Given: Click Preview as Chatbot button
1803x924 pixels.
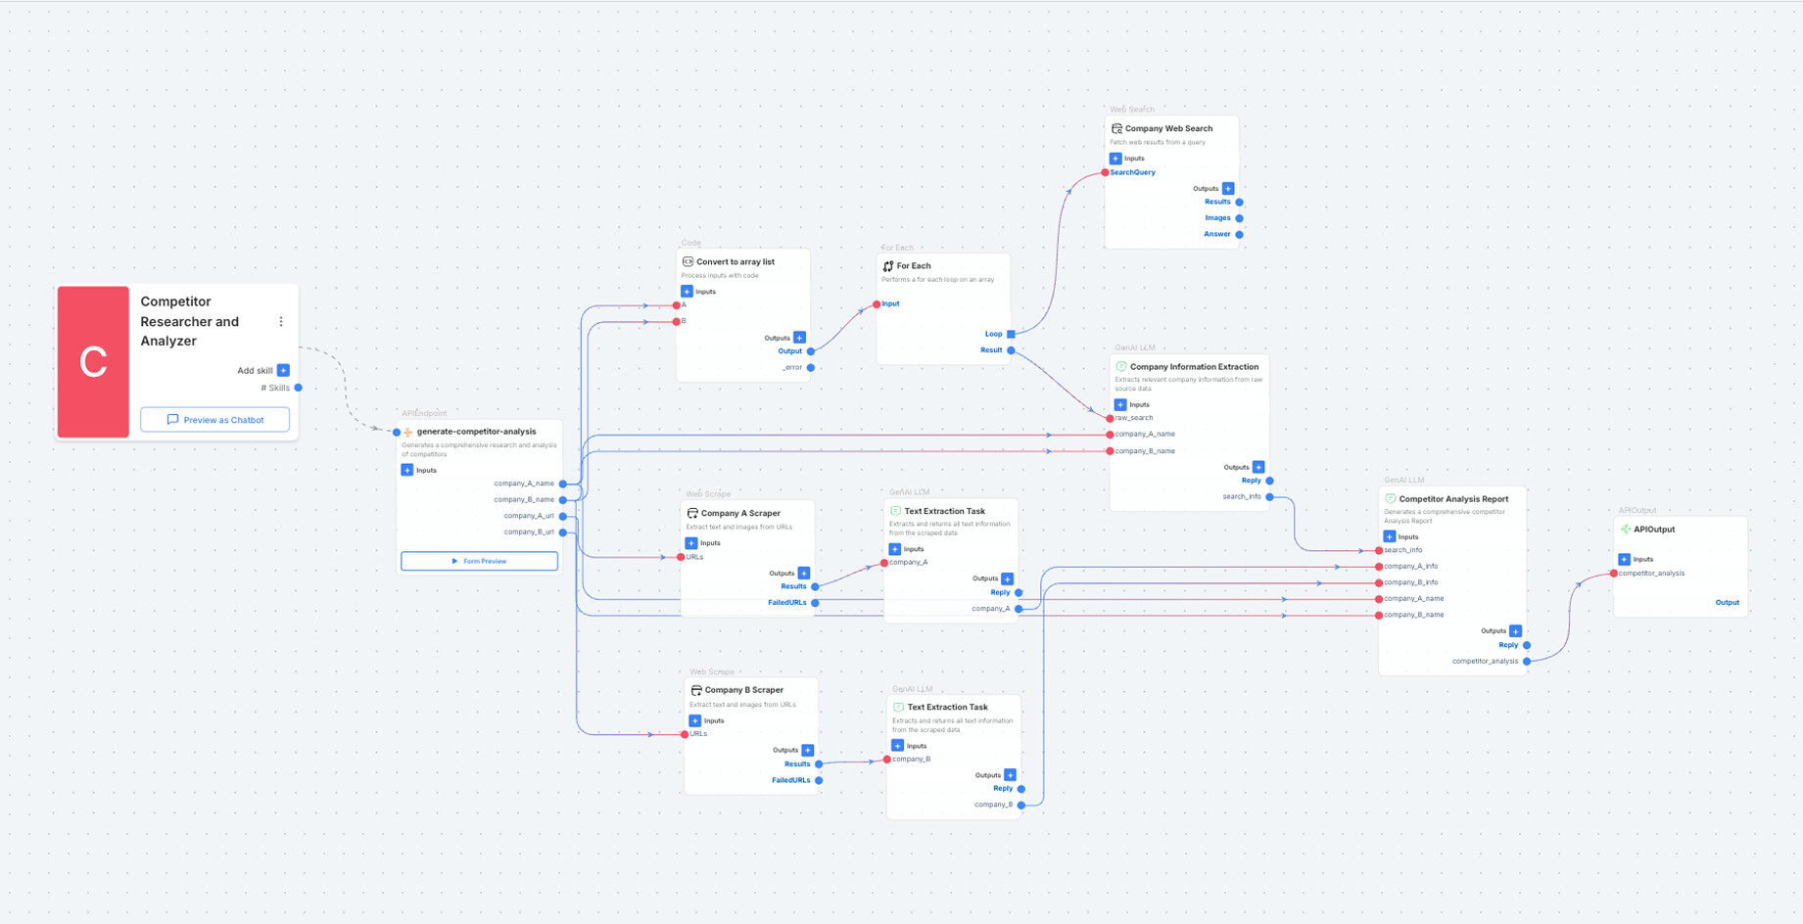Looking at the screenshot, I should tap(214, 420).
